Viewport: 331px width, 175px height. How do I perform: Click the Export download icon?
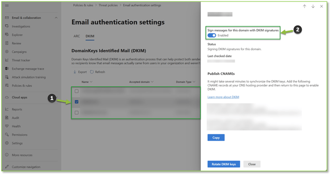point(75,72)
